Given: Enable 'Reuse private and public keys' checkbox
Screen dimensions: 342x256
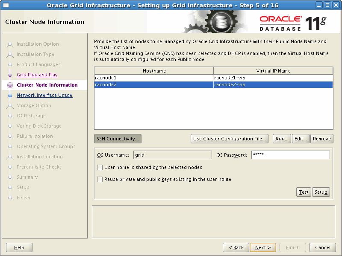Looking at the screenshot, I should click(x=100, y=179).
